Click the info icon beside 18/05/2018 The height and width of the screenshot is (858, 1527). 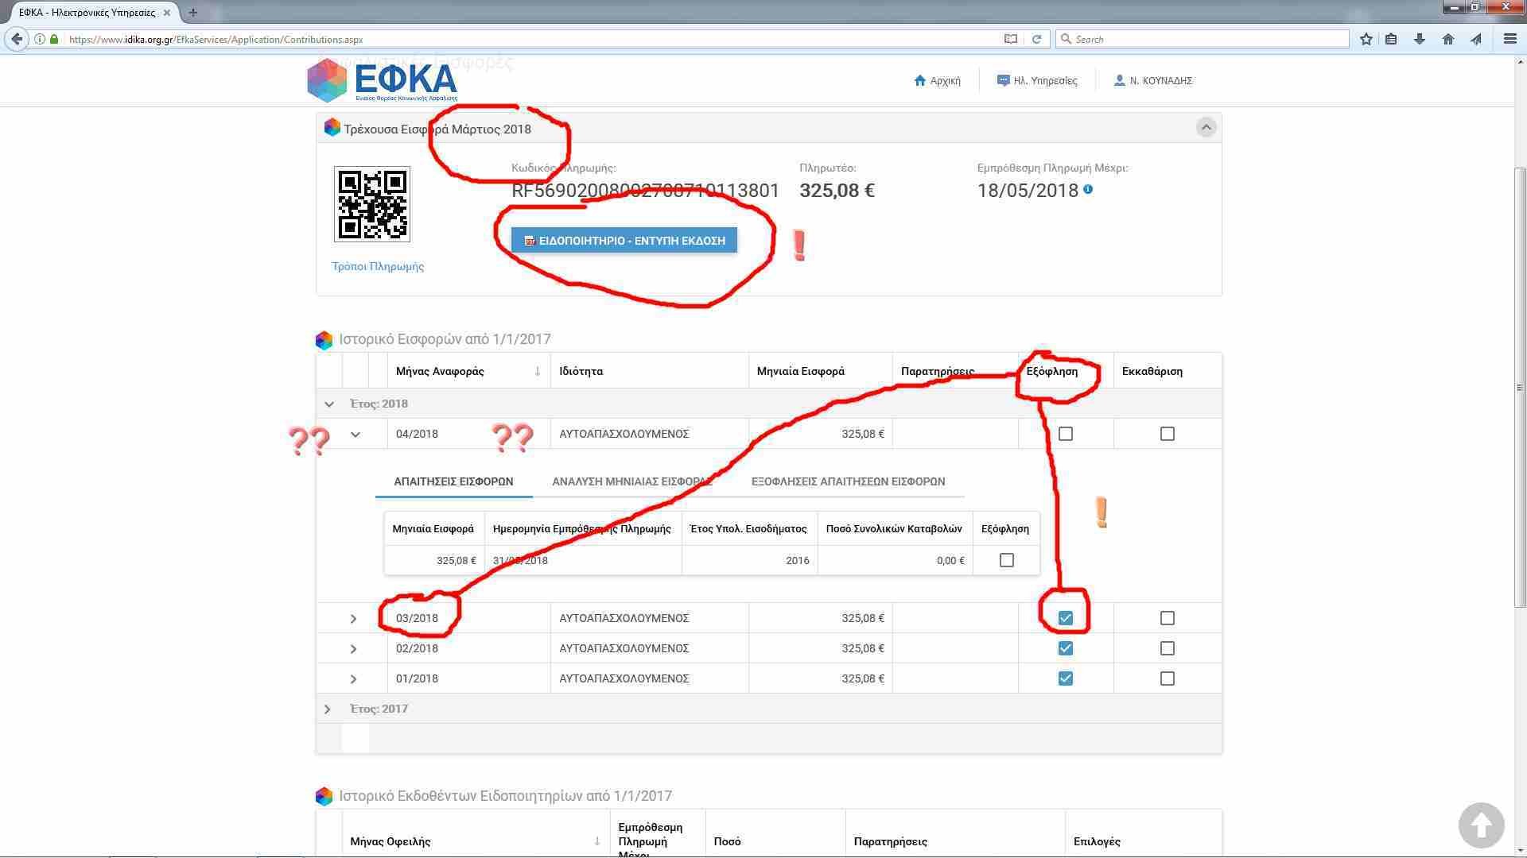coord(1088,190)
